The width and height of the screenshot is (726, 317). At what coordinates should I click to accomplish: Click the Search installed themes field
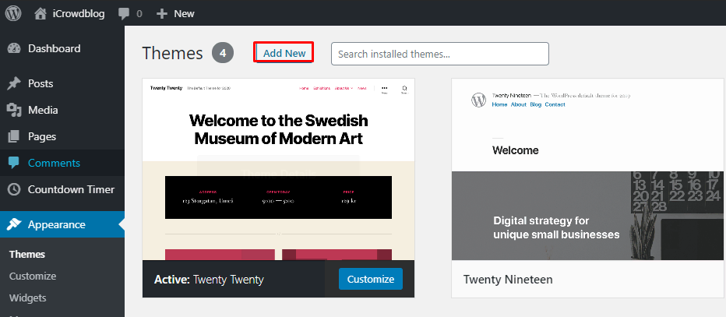tap(439, 54)
